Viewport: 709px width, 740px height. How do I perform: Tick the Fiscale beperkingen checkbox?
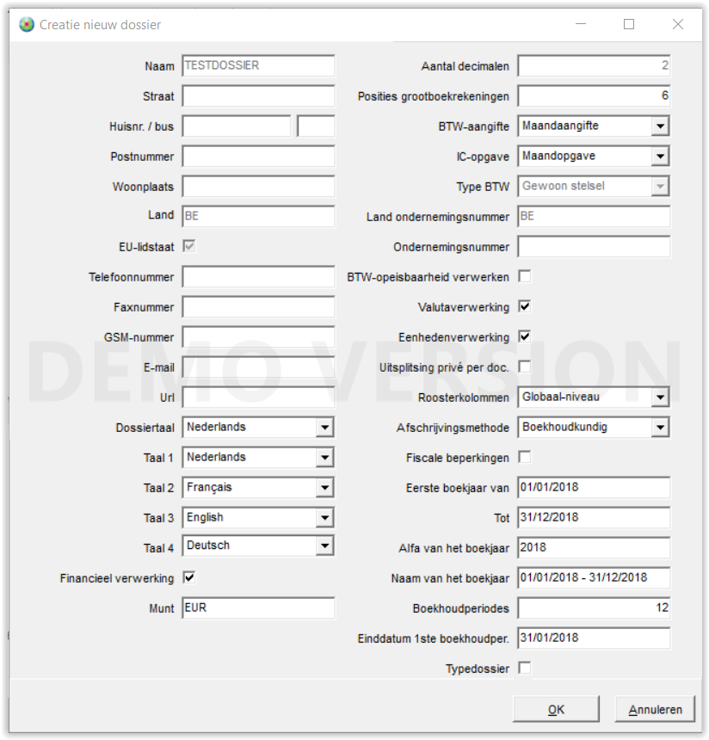525,458
